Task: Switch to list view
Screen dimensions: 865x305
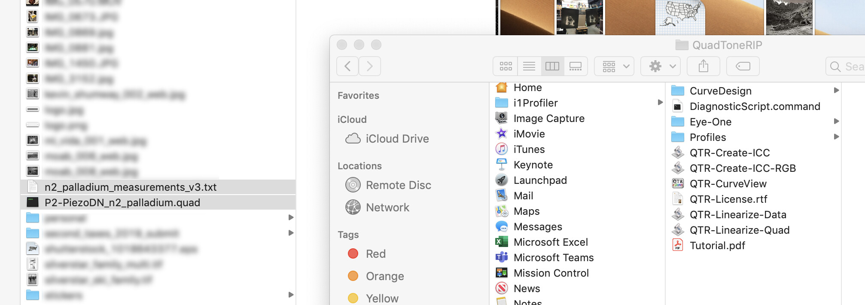Action: pyautogui.click(x=529, y=66)
